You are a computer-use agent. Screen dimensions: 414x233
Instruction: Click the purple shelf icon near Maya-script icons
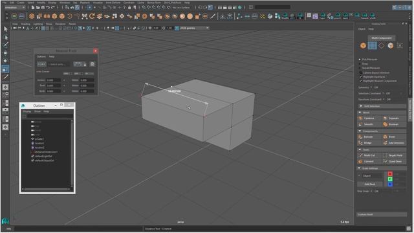click(x=315, y=16)
